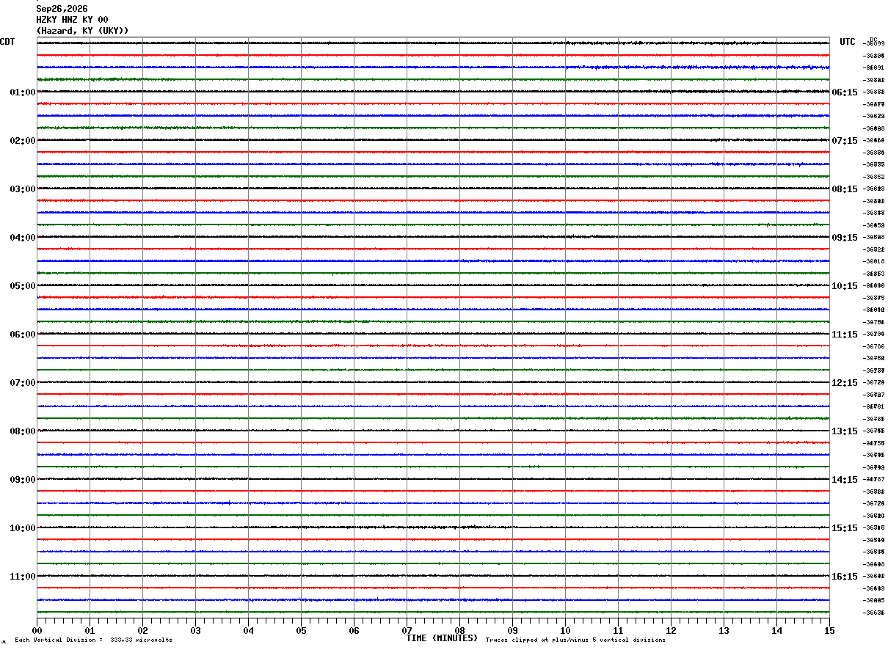
Task: Click the traces clipped footnote text
Action: click(x=575, y=640)
